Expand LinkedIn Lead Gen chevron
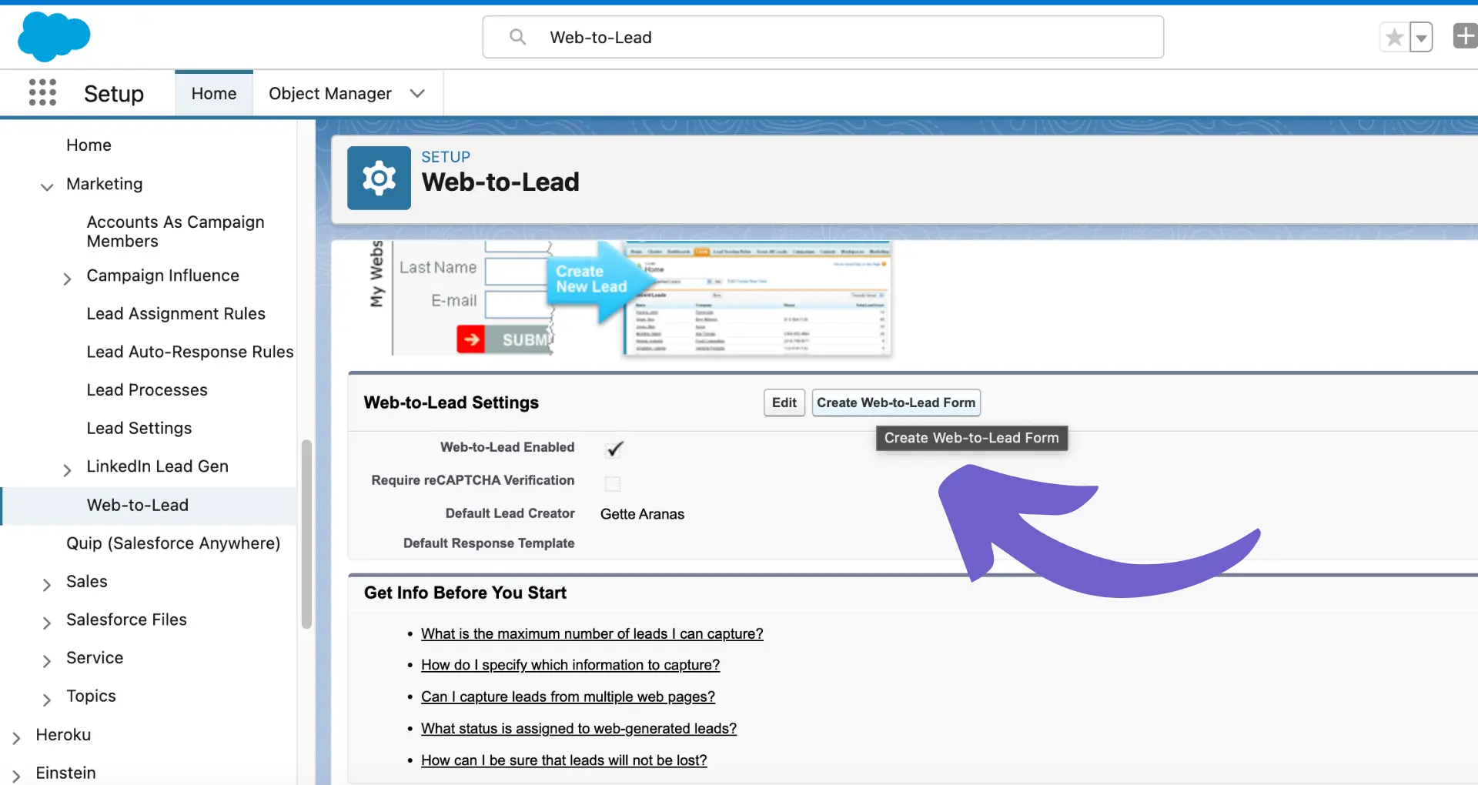Viewport: 1478px width, 785px height. [67, 469]
